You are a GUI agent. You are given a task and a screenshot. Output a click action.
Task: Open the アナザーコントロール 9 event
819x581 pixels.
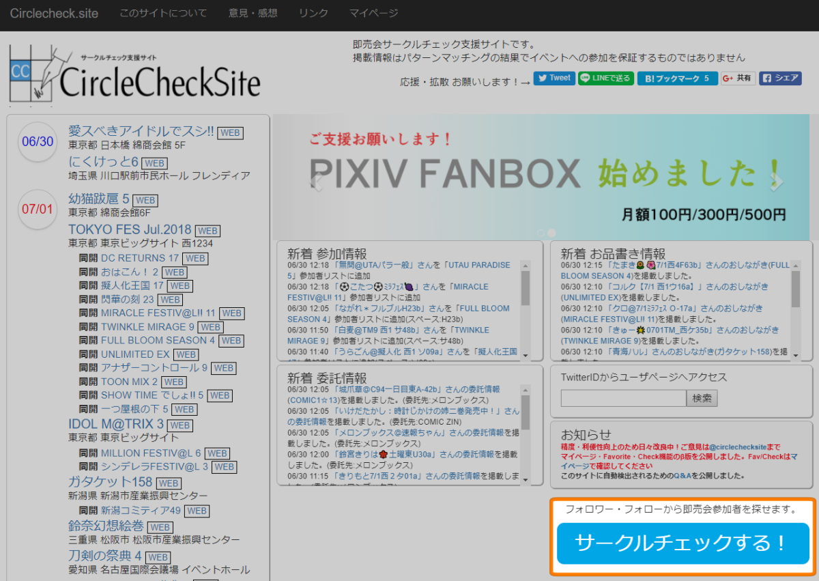tap(154, 367)
